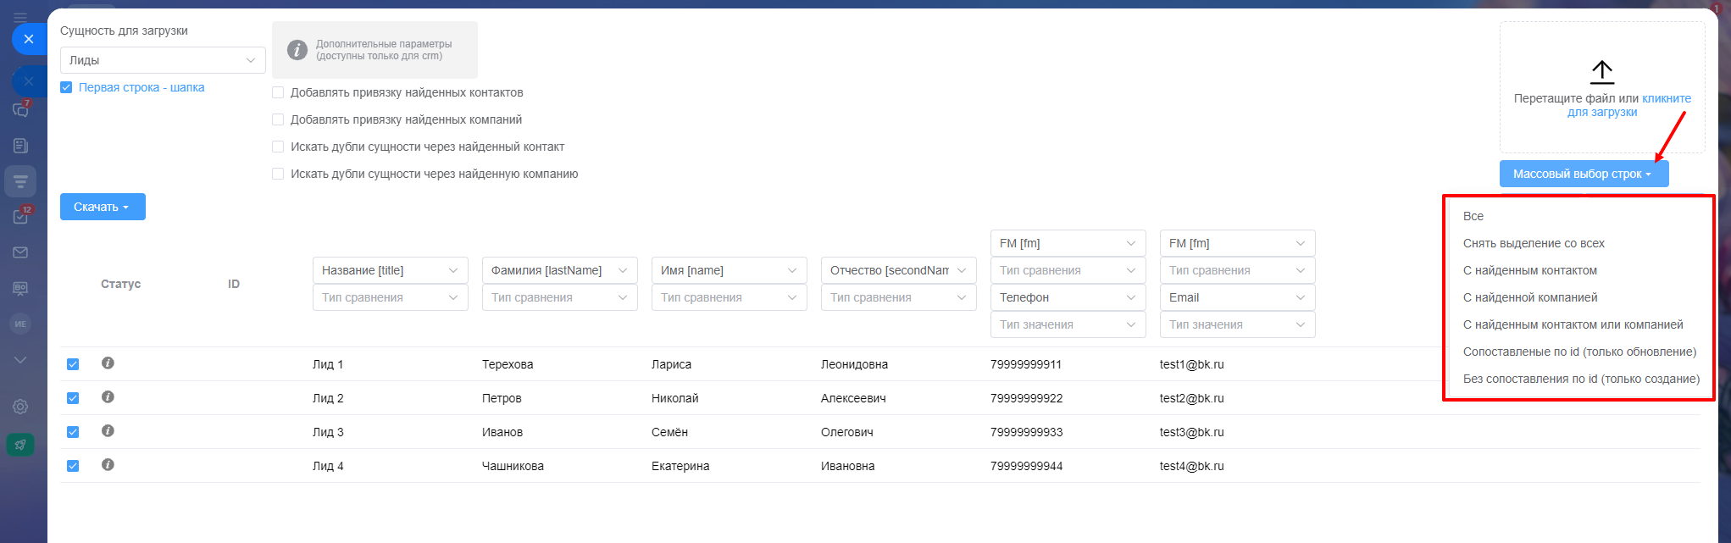Open 'Тип сравнения' under Отчество column
Screen dimensions: 1731x543
click(899, 297)
